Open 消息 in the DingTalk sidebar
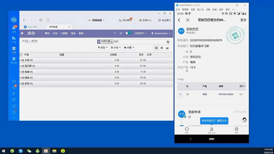Image resolution: width=274 pixels, height=154 pixels. pos(14,28)
